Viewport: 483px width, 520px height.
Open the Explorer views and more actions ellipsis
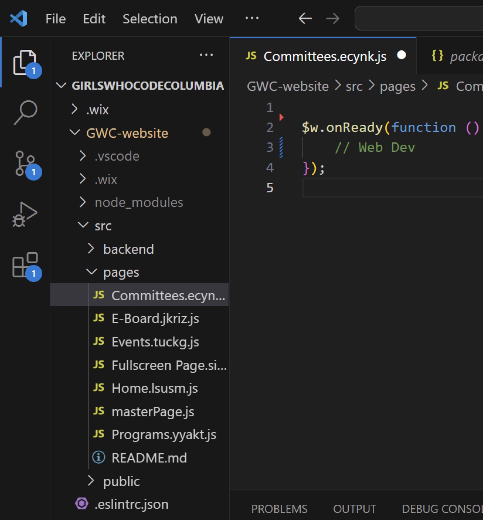(x=206, y=55)
